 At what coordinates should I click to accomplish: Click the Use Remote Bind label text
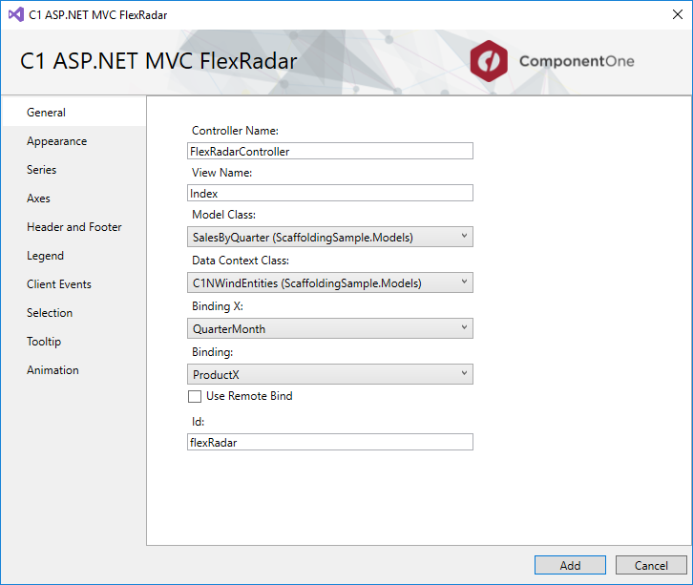point(249,396)
